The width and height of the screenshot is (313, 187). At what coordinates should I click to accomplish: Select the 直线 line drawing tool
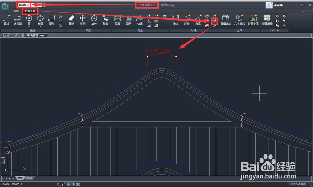[6, 20]
